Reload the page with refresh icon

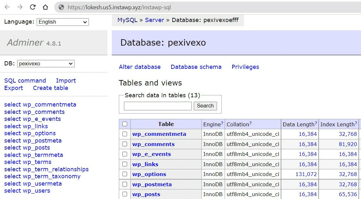pos(32,7)
